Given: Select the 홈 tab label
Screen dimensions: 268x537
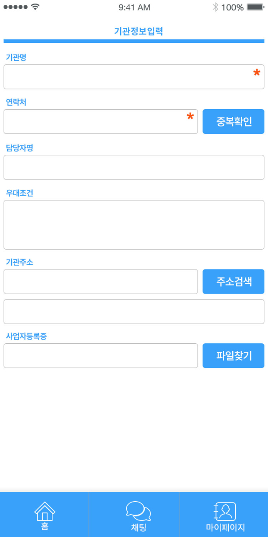Looking at the screenshot, I should pyautogui.click(x=45, y=527).
